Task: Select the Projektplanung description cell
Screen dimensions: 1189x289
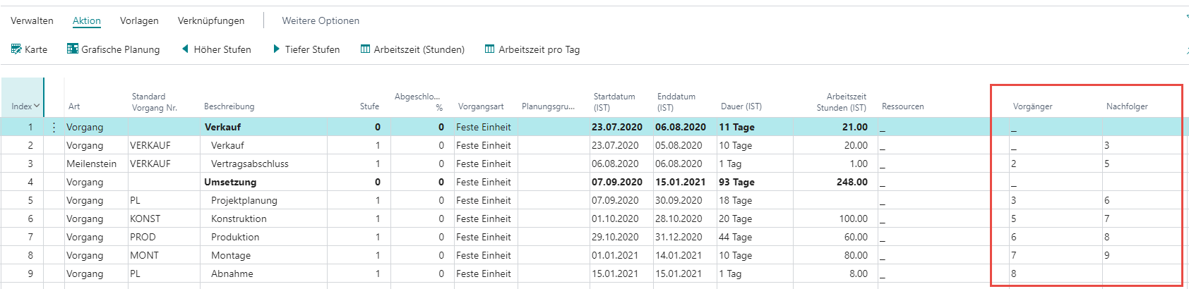Action: [x=244, y=201]
